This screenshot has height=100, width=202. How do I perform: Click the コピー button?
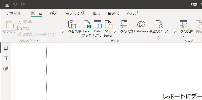[25, 28]
